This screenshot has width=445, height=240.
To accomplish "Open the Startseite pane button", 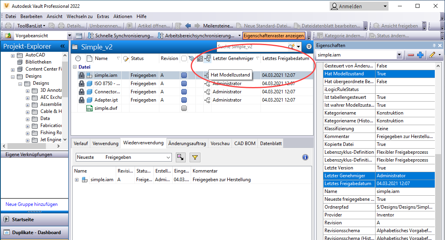I will [x=35, y=220].
